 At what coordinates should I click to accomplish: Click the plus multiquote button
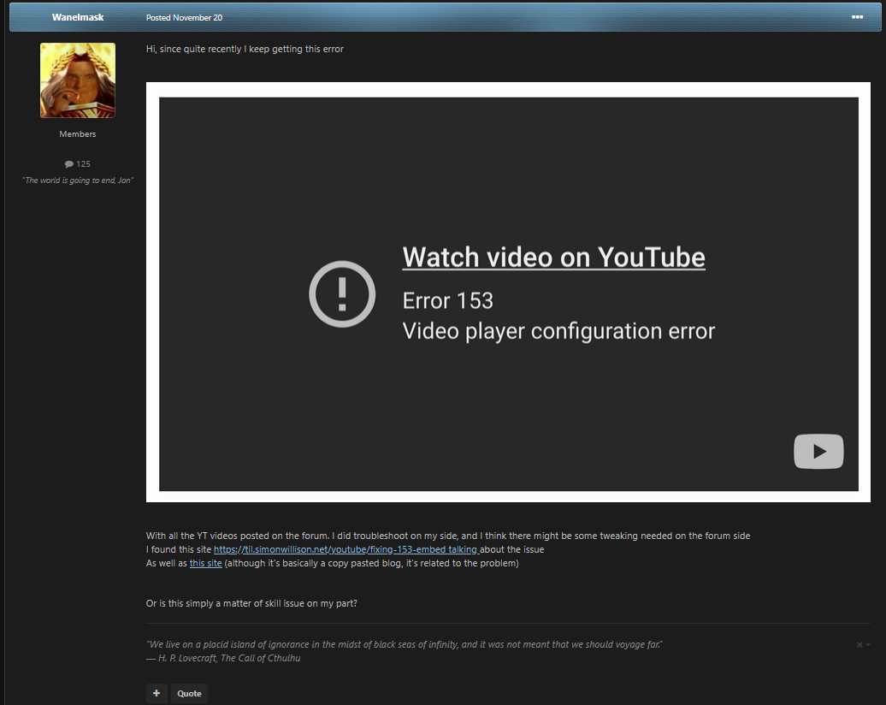[157, 694]
